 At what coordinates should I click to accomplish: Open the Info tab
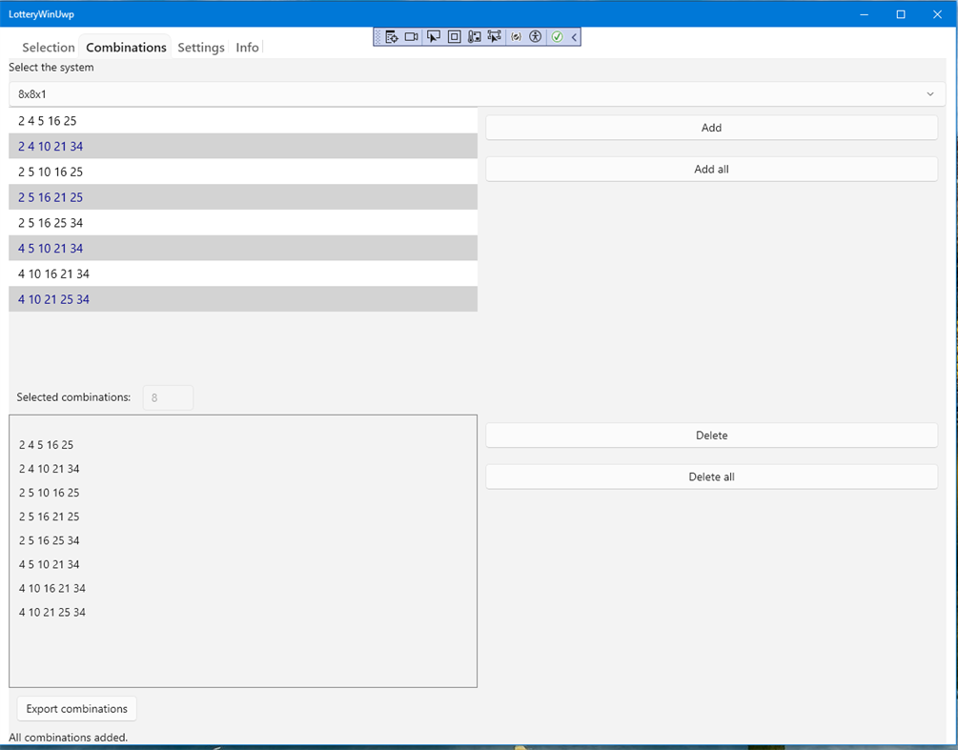click(248, 47)
